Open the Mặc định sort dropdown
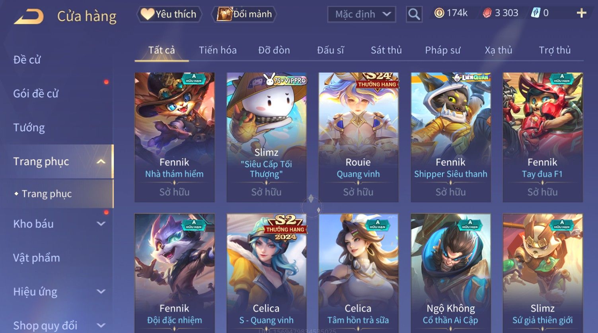598x333 pixels. 362,14
